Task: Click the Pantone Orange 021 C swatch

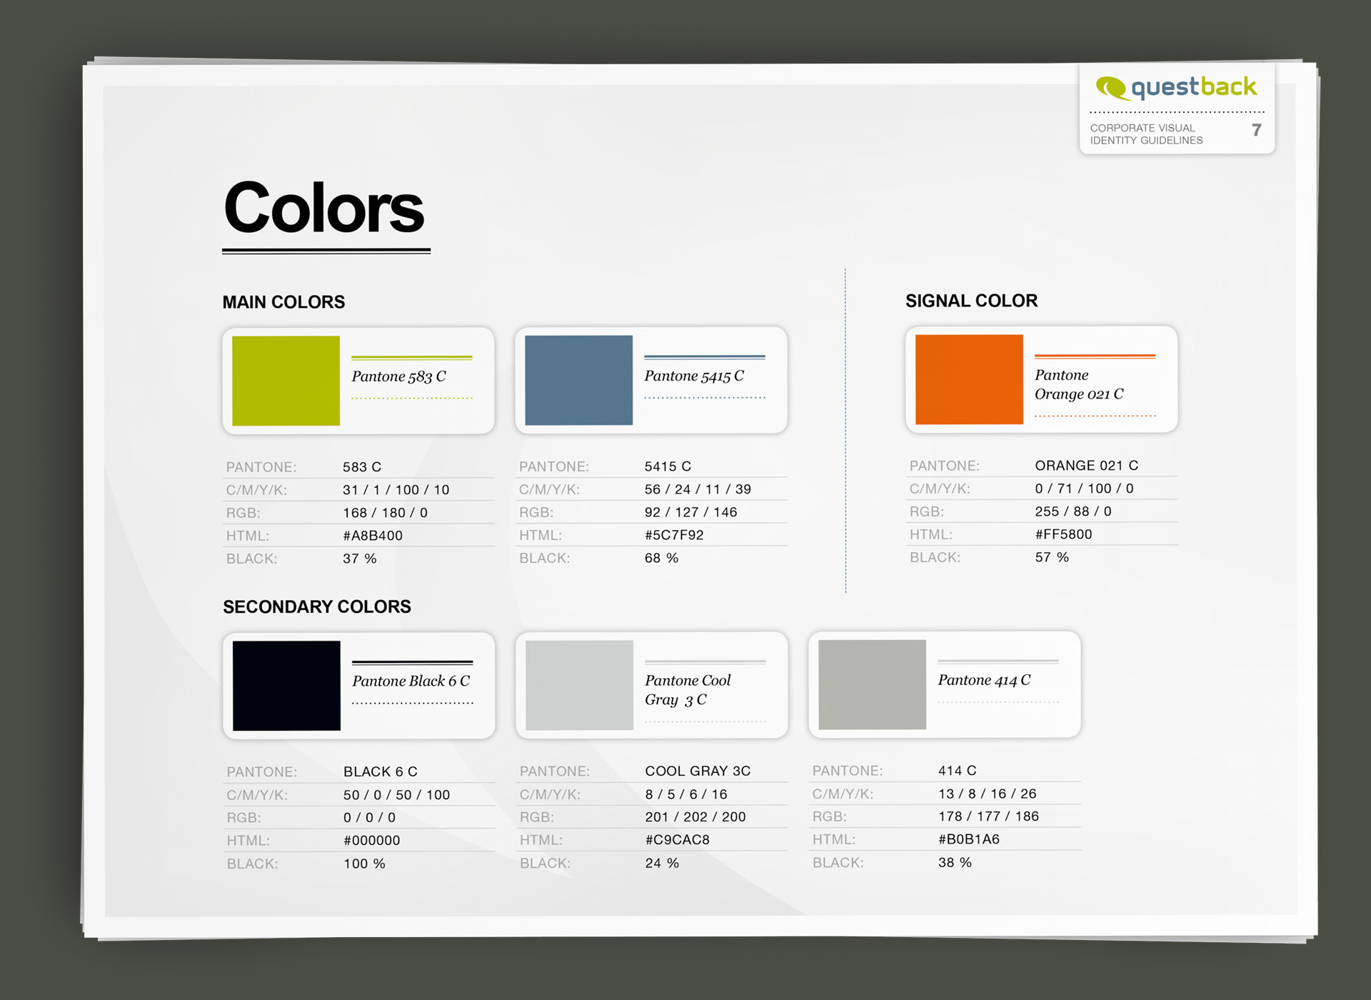Action: pyautogui.click(x=969, y=379)
